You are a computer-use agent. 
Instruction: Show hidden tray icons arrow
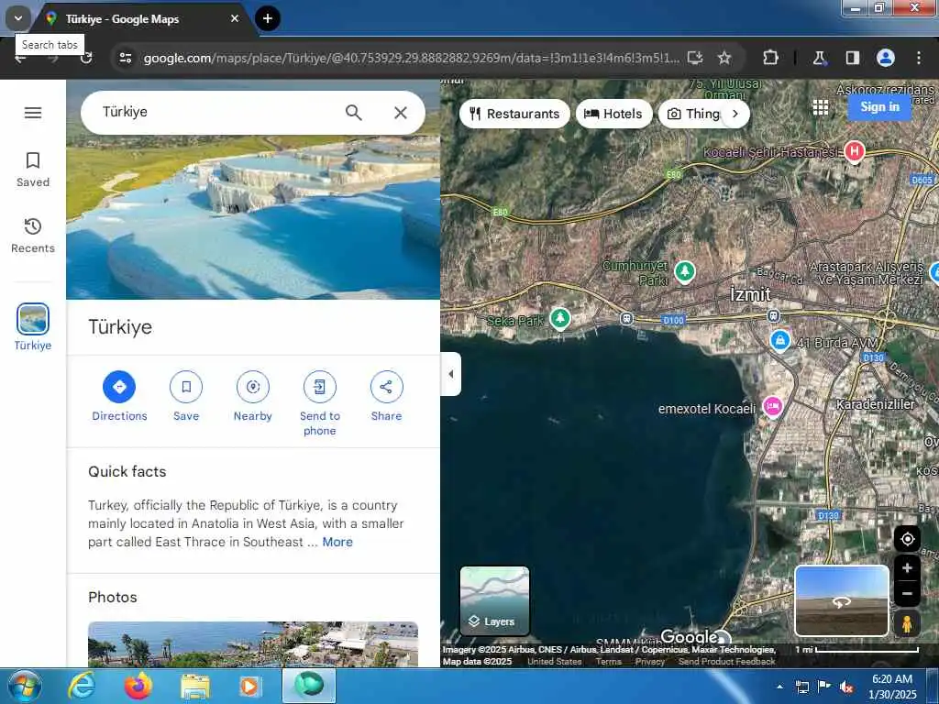point(779,687)
